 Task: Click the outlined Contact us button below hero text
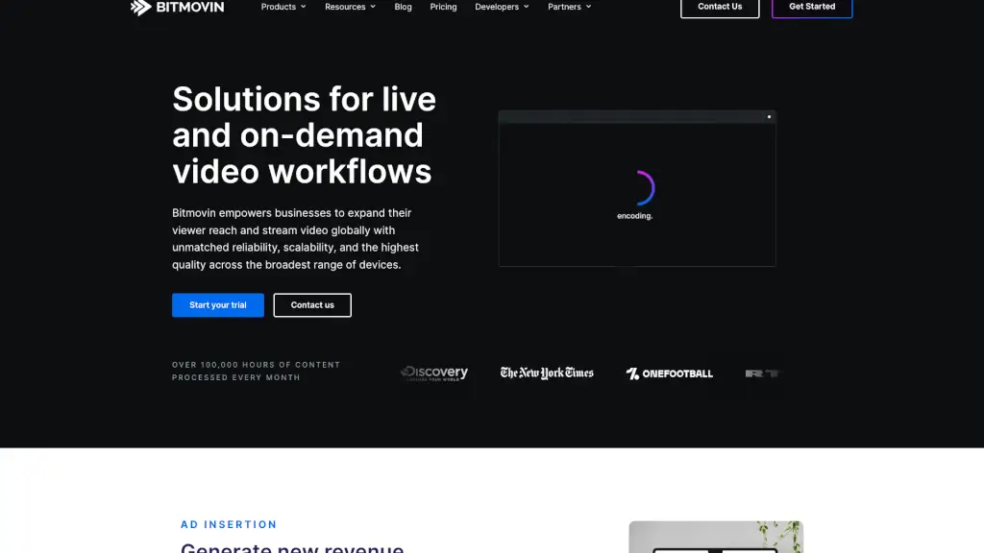[312, 305]
